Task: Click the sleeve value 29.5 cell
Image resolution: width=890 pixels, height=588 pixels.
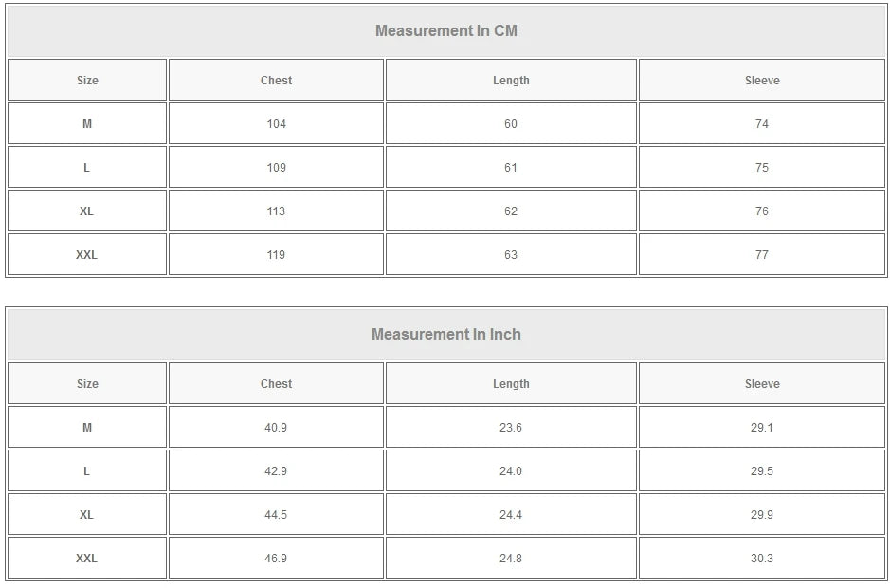Action: [762, 471]
